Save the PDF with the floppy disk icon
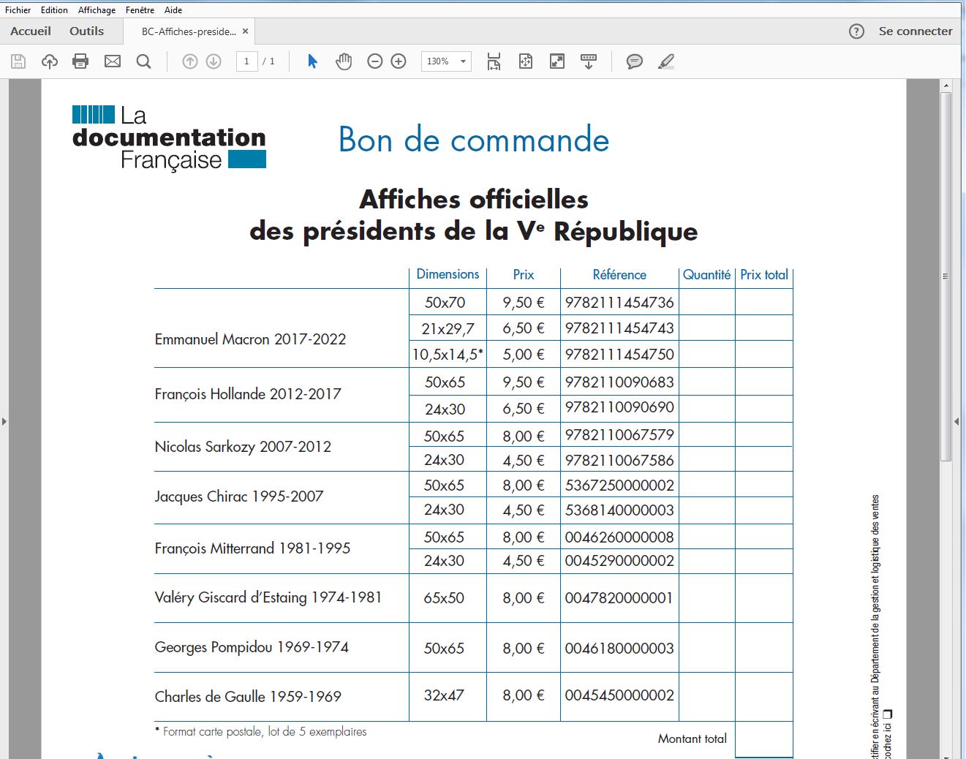This screenshot has height=759, width=966. tap(18, 61)
